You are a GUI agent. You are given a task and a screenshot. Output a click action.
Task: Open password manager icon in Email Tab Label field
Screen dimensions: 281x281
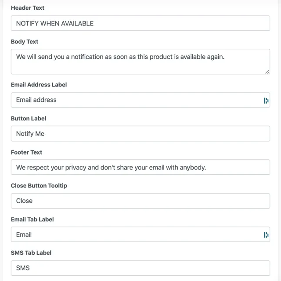point(266,235)
